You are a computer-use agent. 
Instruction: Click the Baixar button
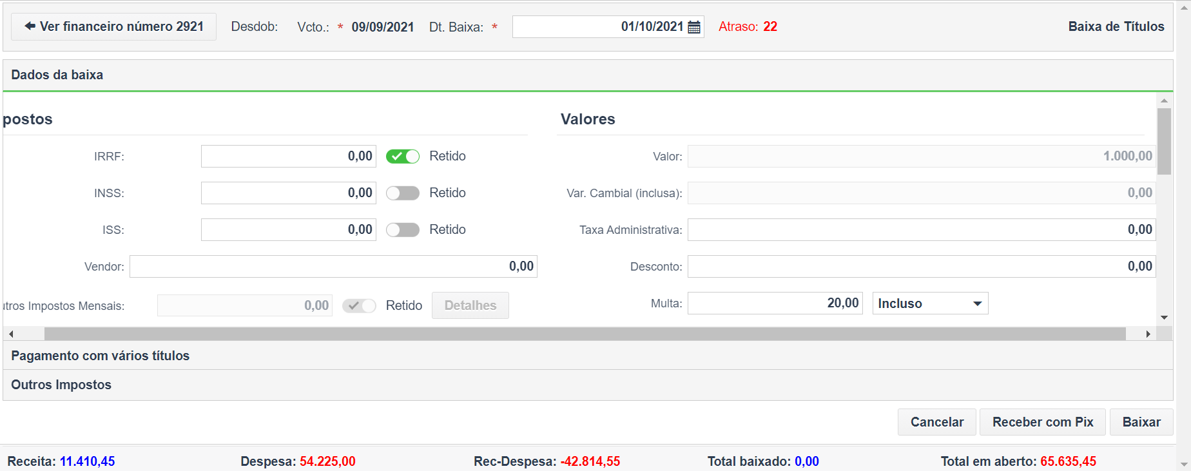click(x=1141, y=422)
